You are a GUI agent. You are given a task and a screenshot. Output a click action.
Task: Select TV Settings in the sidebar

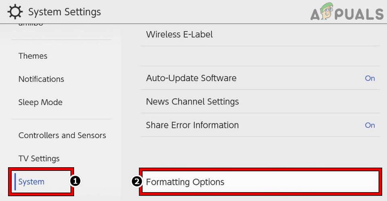coord(39,159)
